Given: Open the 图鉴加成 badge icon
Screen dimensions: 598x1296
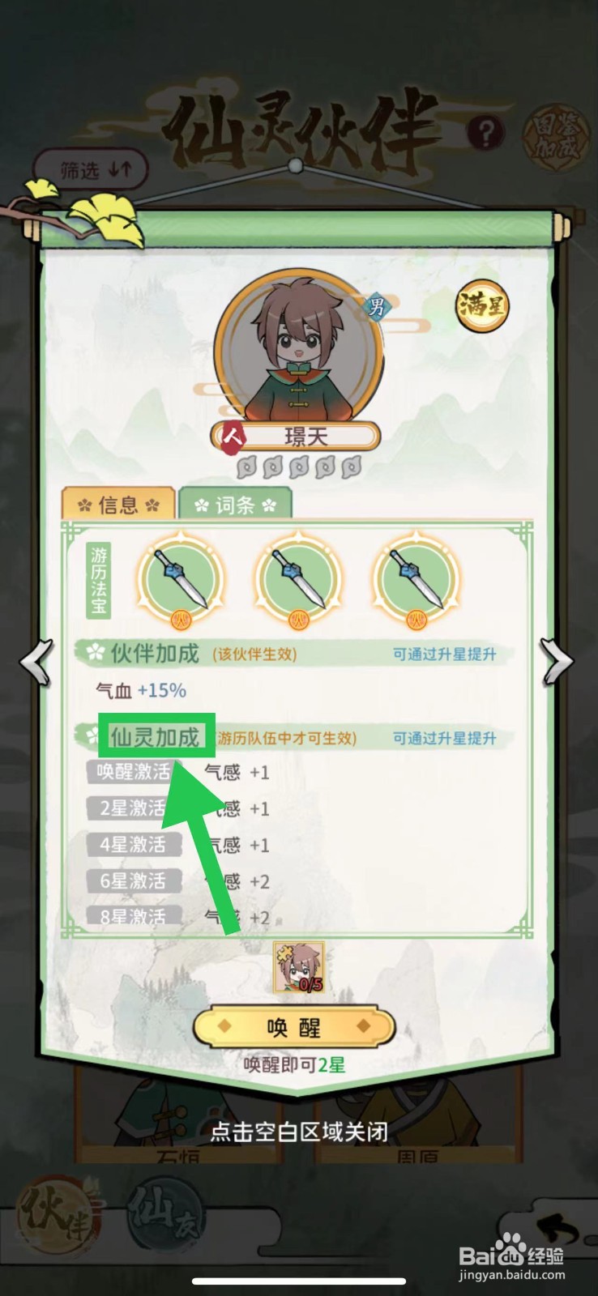Looking at the screenshot, I should 554,134.
